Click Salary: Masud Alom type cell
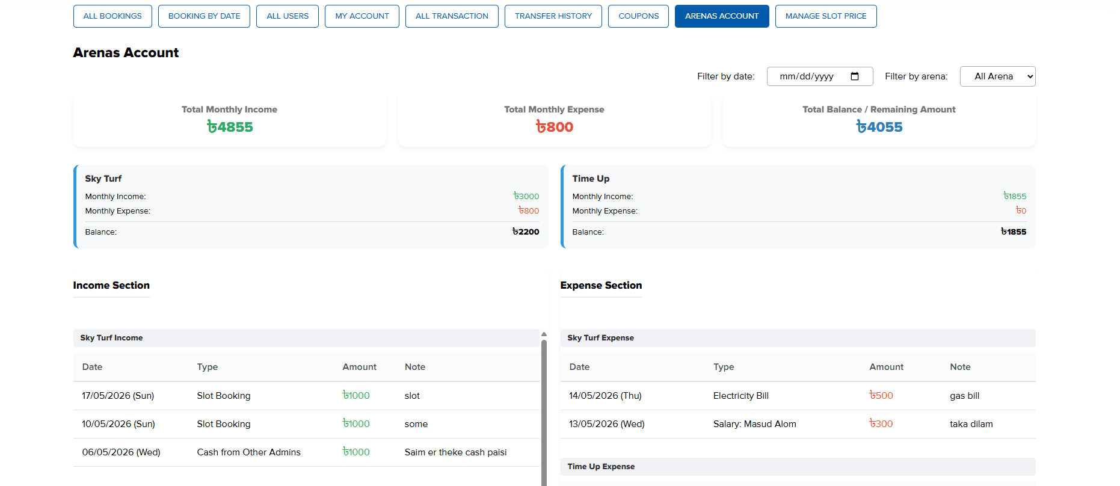This screenshot has height=486, width=1120. coord(754,424)
